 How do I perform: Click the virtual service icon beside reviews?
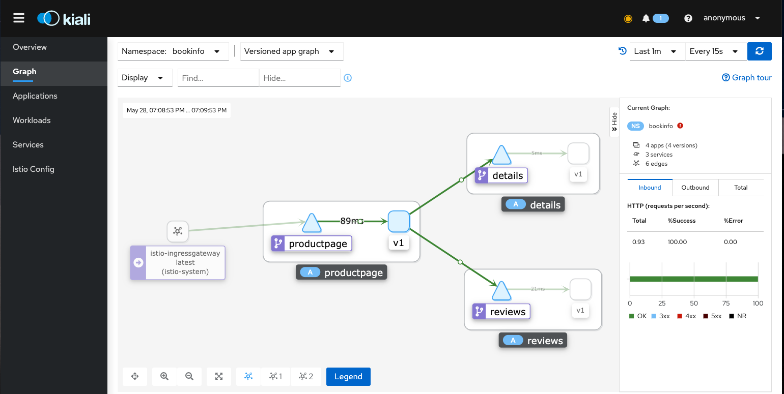pyautogui.click(x=479, y=312)
